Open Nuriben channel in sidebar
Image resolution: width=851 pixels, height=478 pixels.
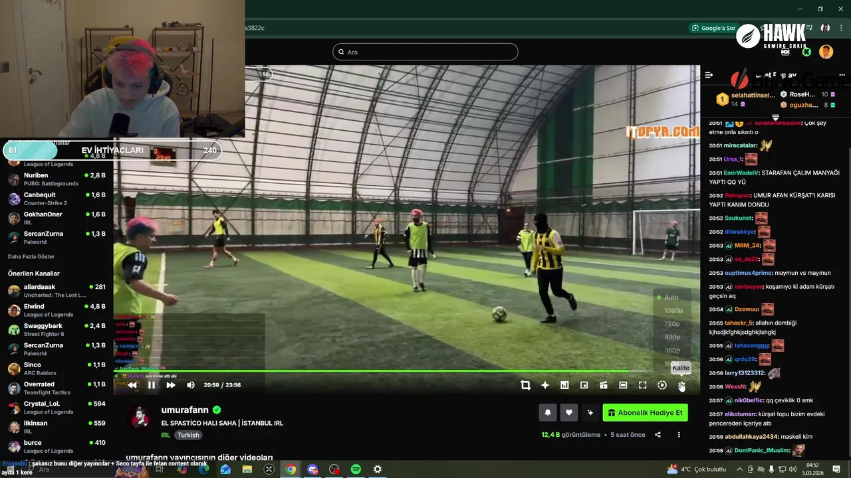click(x=57, y=179)
